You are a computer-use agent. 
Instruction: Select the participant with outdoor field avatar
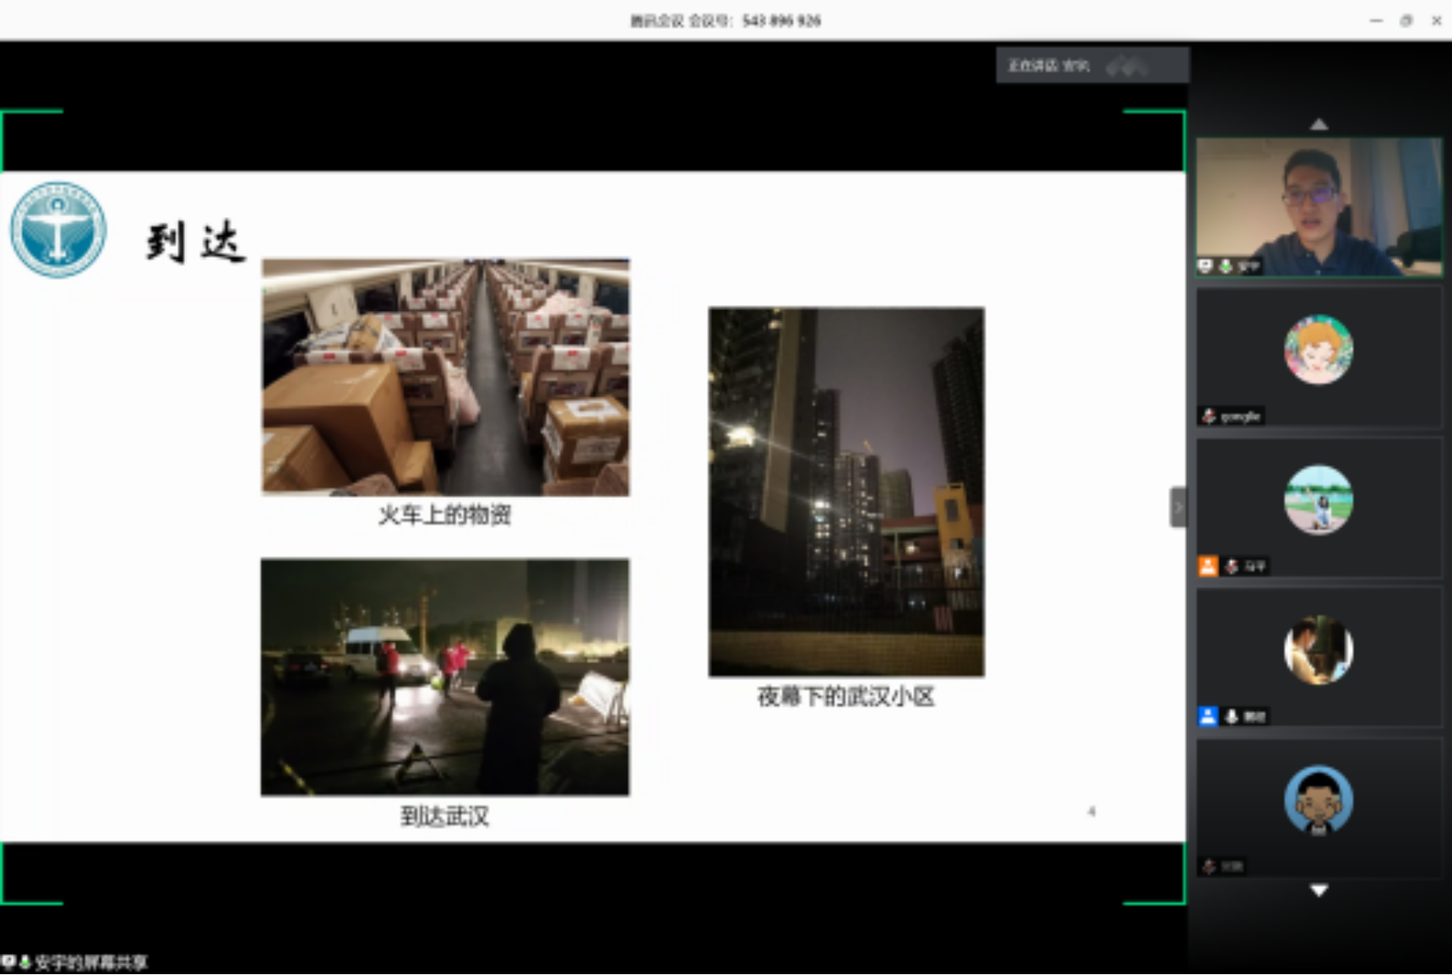1318,499
